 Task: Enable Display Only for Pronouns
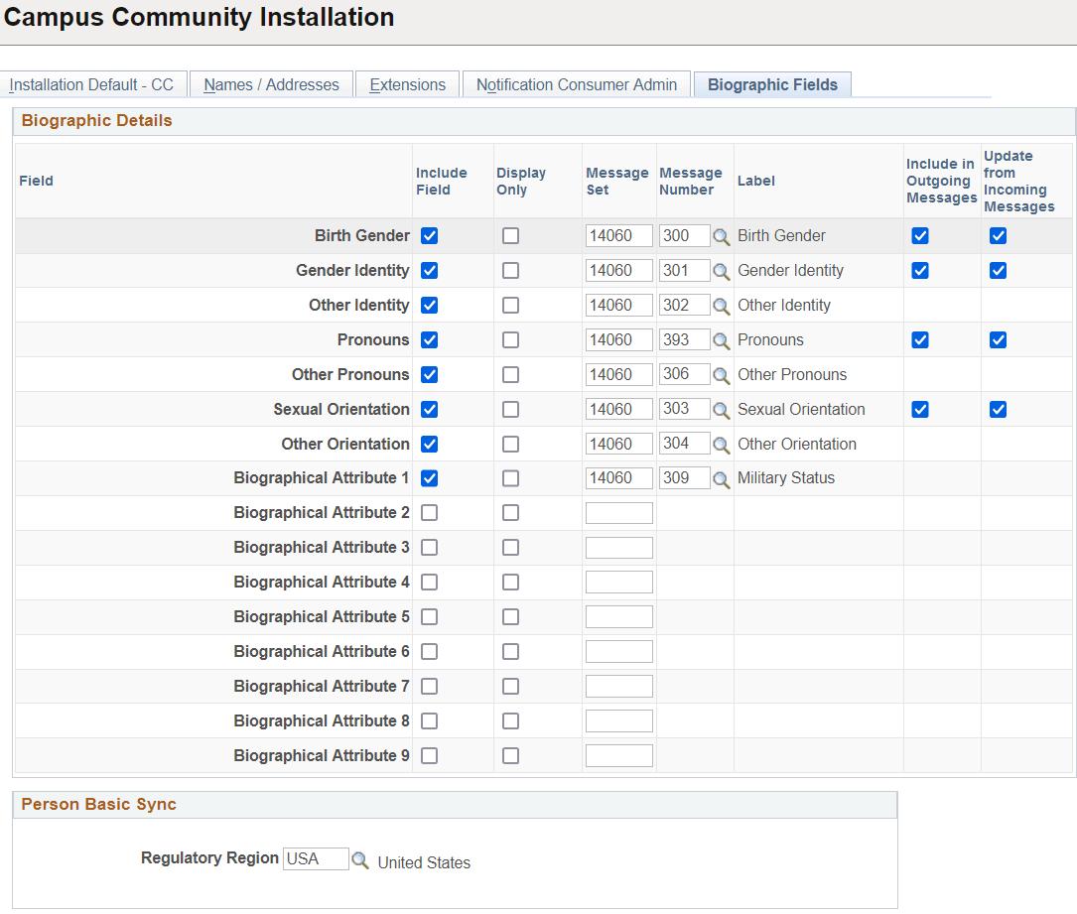pyautogui.click(x=510, y=340)
